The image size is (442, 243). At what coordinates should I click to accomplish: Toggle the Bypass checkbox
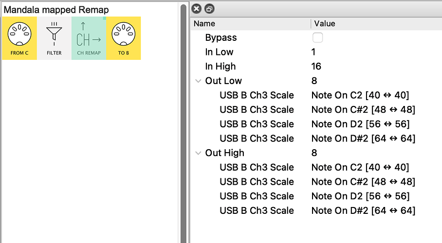pos(317,37)
